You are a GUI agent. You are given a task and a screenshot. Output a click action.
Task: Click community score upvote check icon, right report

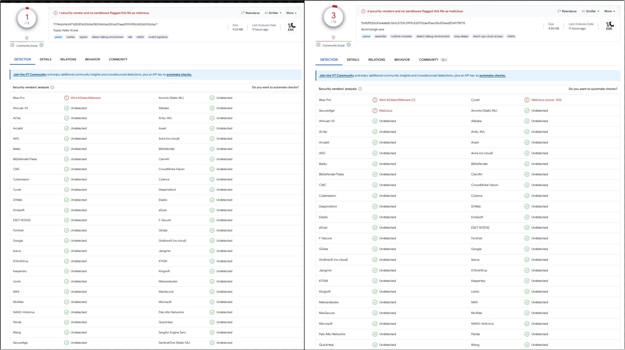click(349, 45)
